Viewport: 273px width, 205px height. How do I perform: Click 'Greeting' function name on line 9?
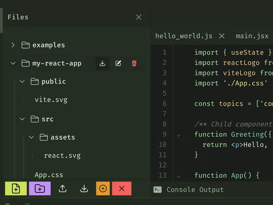click(247, 134)
